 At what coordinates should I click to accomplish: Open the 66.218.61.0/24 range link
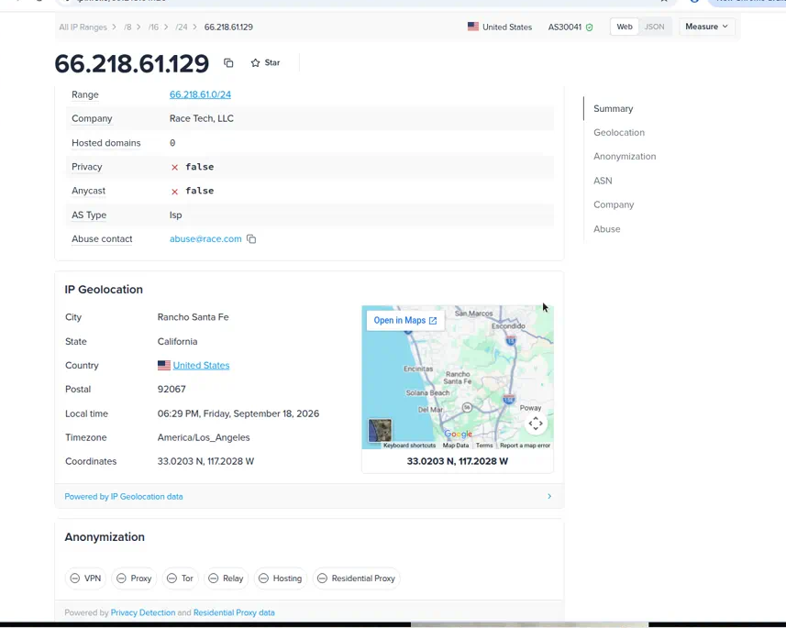click(200, 94)
